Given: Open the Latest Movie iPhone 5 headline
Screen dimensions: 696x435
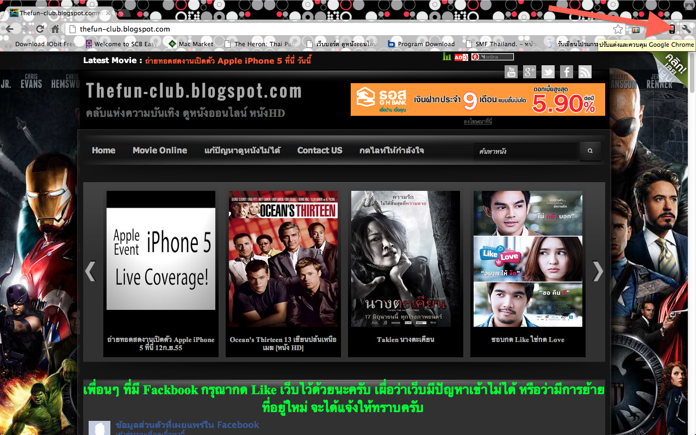Looking at the screenshot, I should pos(228,61).
